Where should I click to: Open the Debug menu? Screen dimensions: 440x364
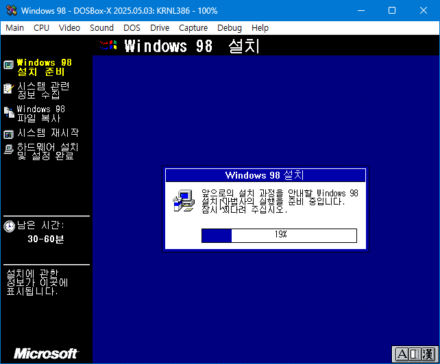[x=230, y=28]
